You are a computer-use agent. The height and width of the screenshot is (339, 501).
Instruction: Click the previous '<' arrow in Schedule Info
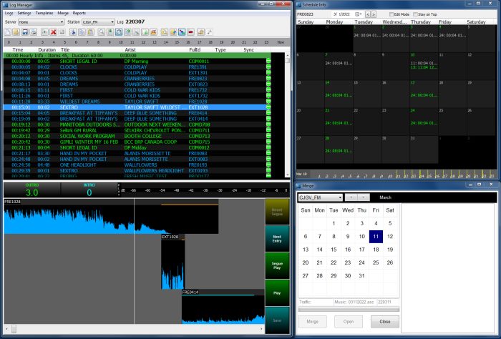click(368, 14)
